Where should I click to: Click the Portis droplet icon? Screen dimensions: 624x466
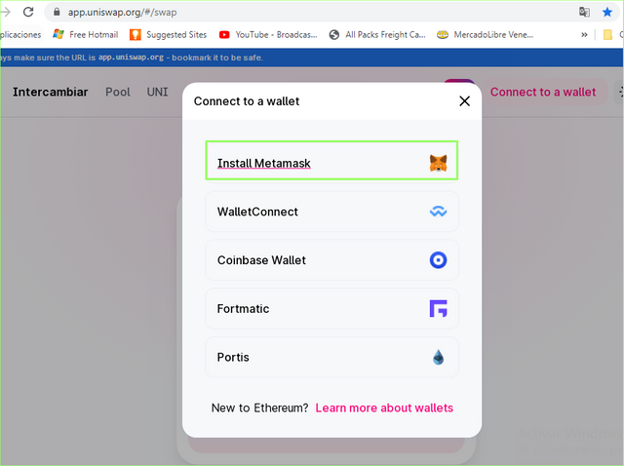pos(438,358)
